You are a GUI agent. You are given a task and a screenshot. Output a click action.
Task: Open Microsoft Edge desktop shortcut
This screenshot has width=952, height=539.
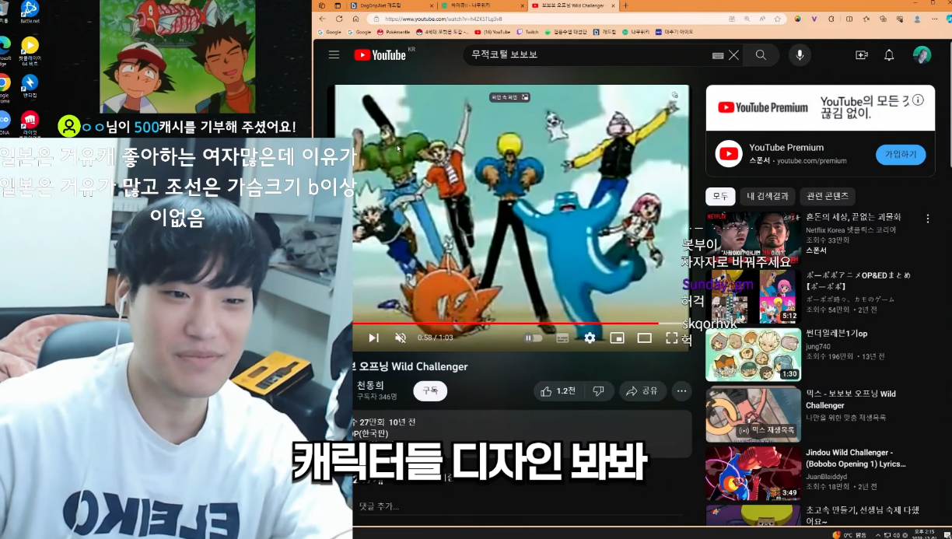[x=4, y=50]
